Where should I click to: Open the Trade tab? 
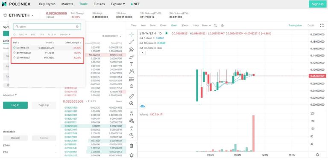click(83, 4)
